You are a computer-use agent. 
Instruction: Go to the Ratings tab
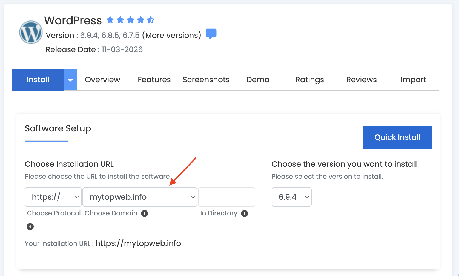[309, 80]
